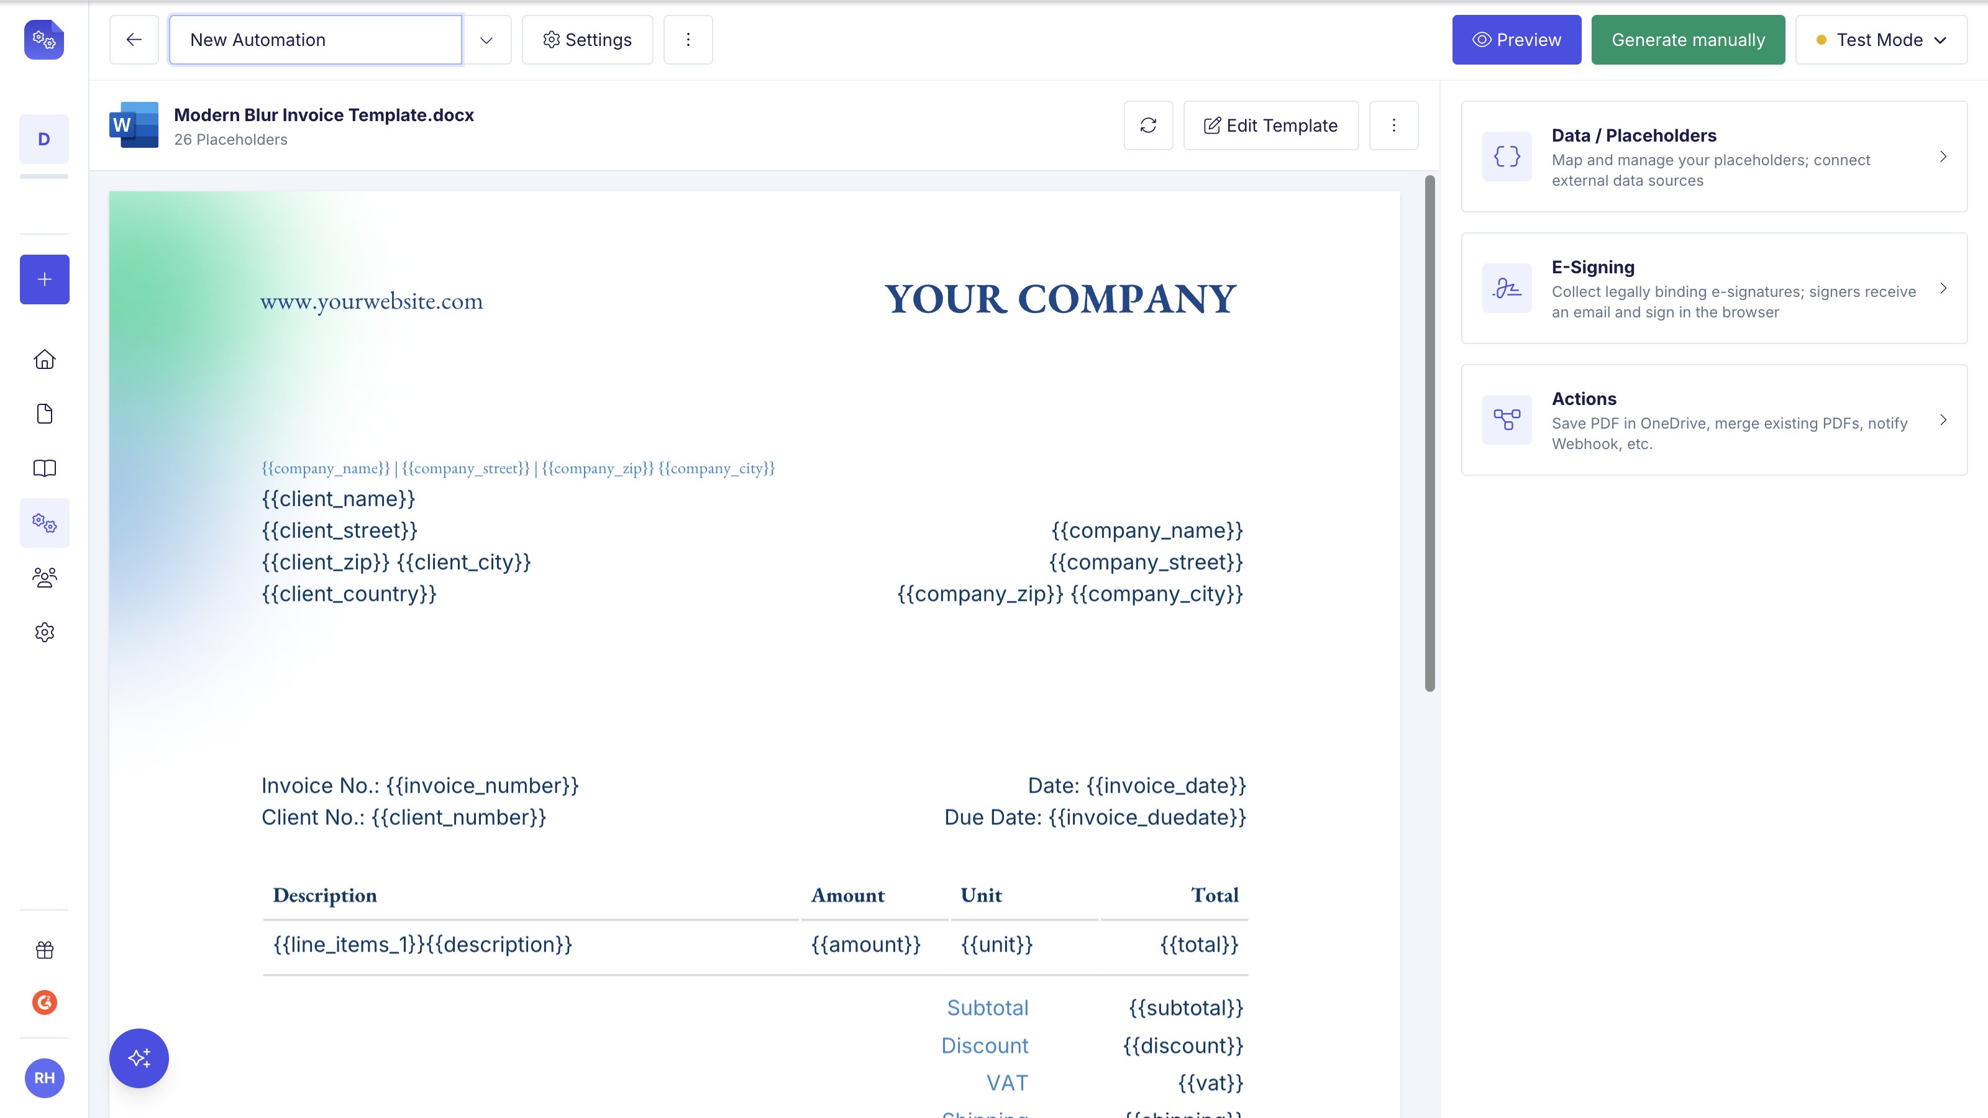Open Documents via the page icon
1988x1118 pixels.
45,414
